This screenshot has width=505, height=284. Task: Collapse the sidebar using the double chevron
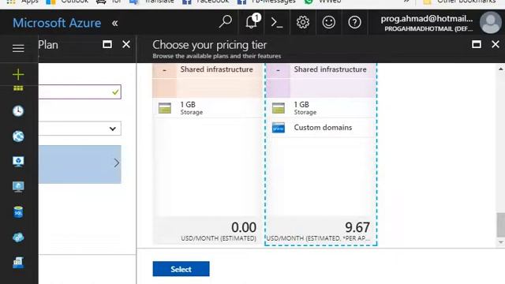tap(114, 23)
